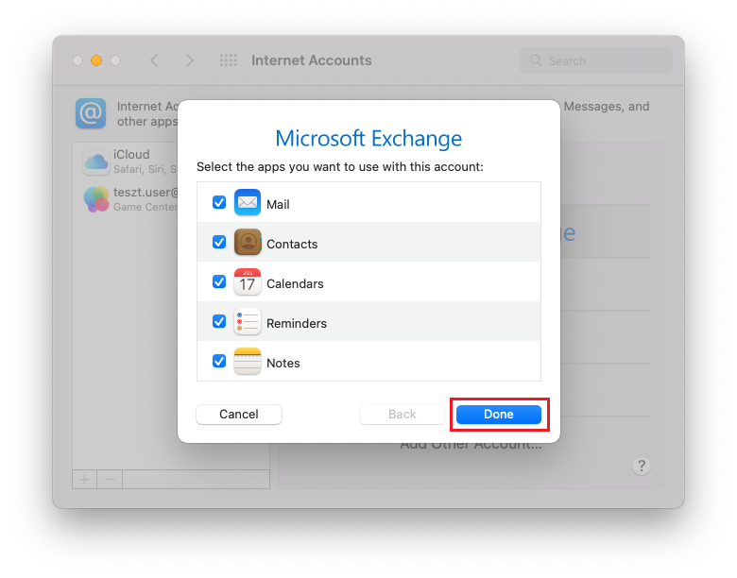Click the Contacts app icon
737x578 pixels.
click(248, 243)
